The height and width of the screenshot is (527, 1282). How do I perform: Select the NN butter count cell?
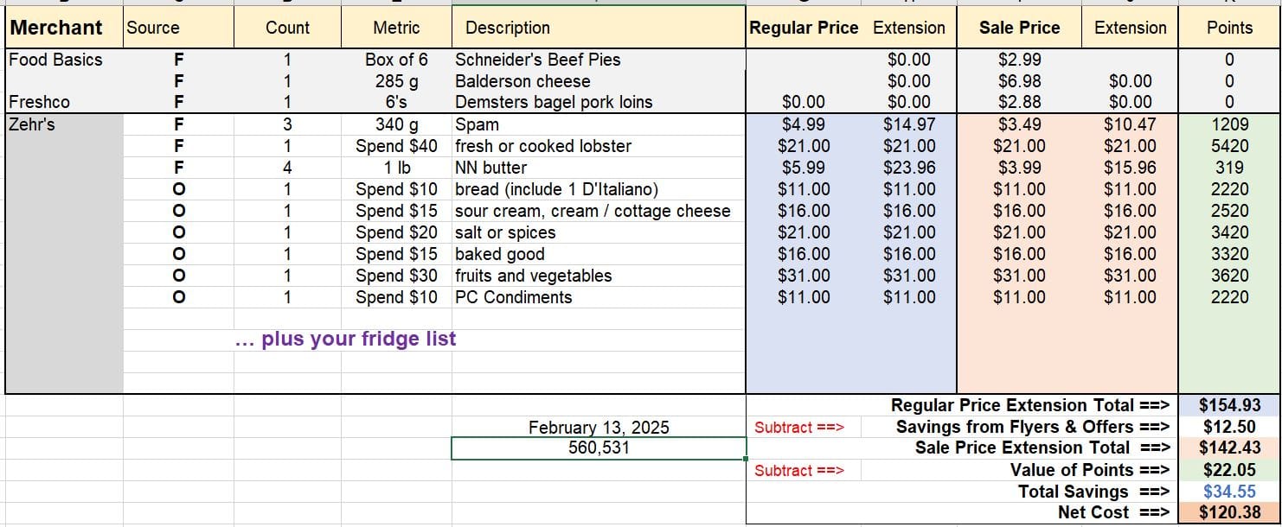tap(287, 168)
